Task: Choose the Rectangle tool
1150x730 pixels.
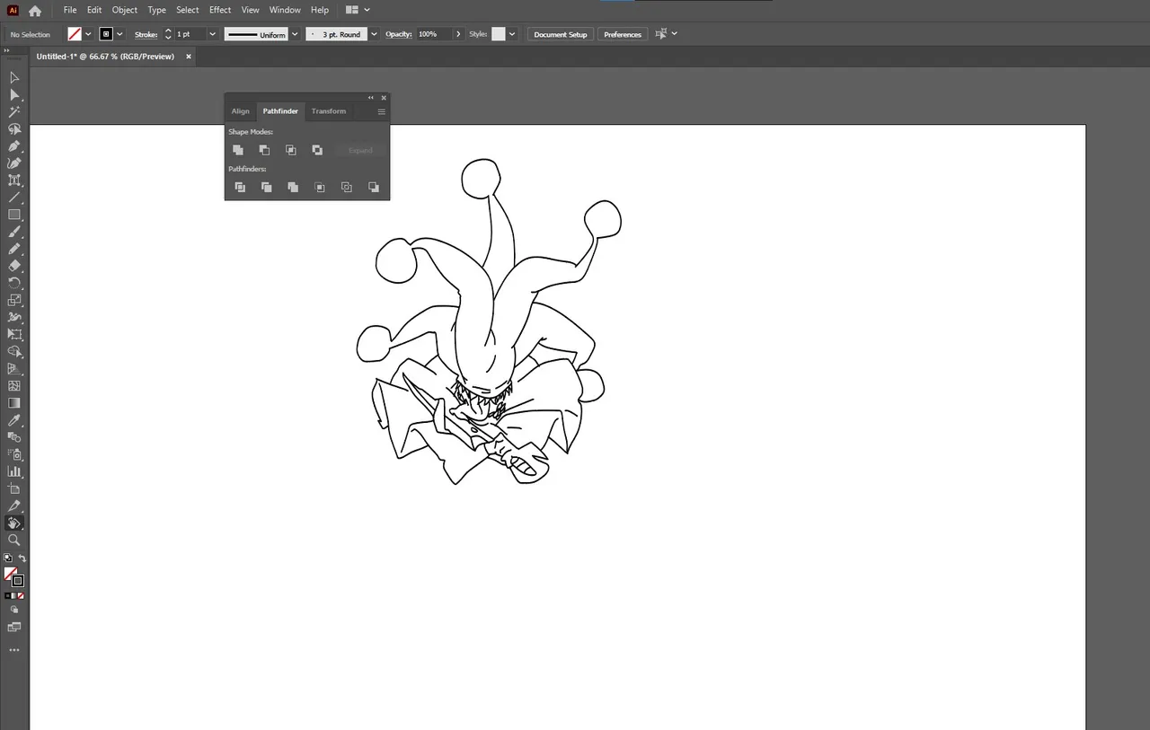Action: 14,215
